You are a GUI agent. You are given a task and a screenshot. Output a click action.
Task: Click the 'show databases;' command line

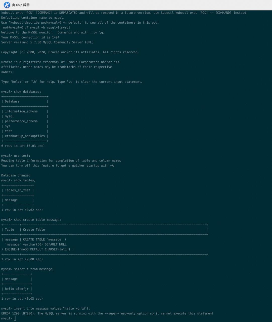(x=21, y=92)
